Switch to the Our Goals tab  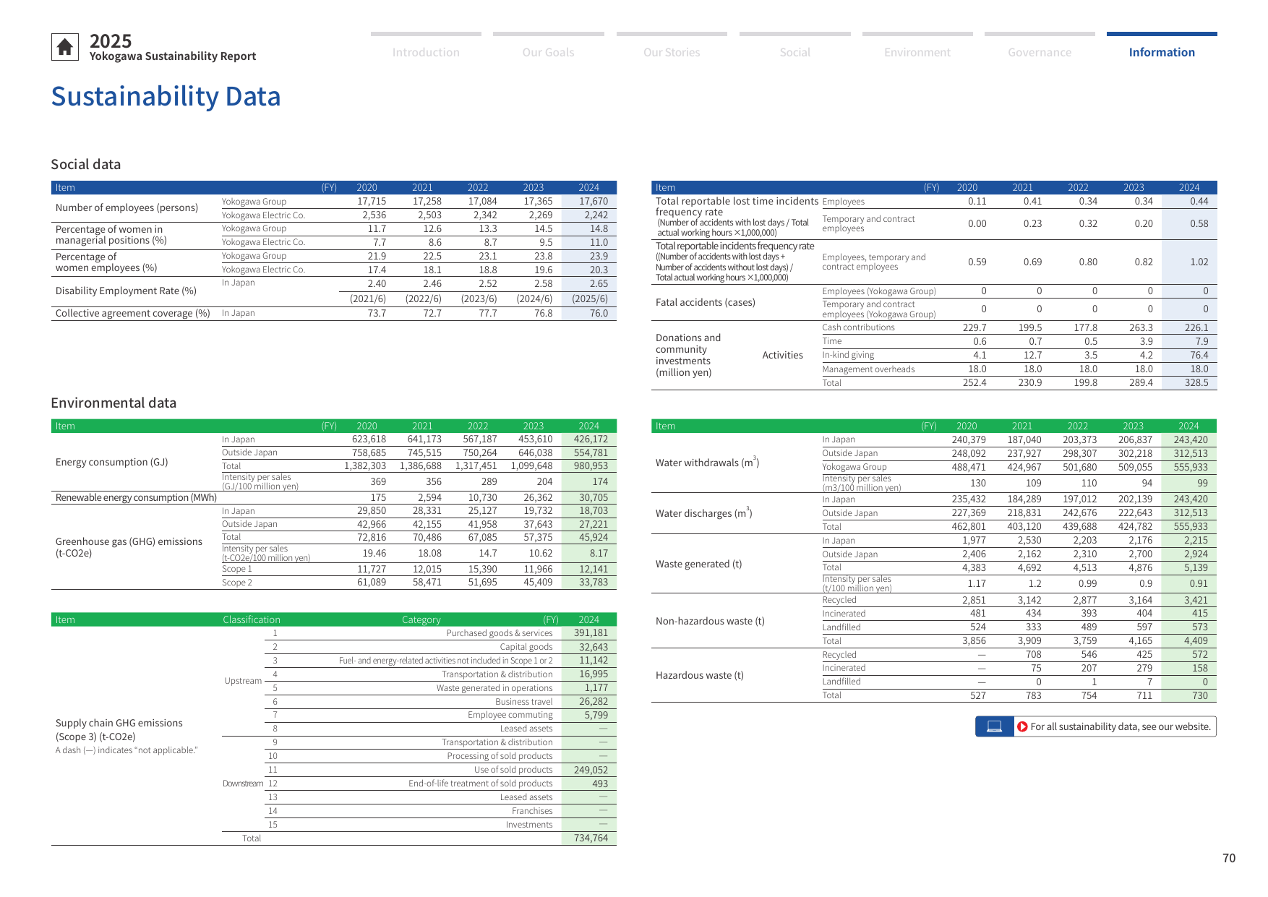pos(548,52)
